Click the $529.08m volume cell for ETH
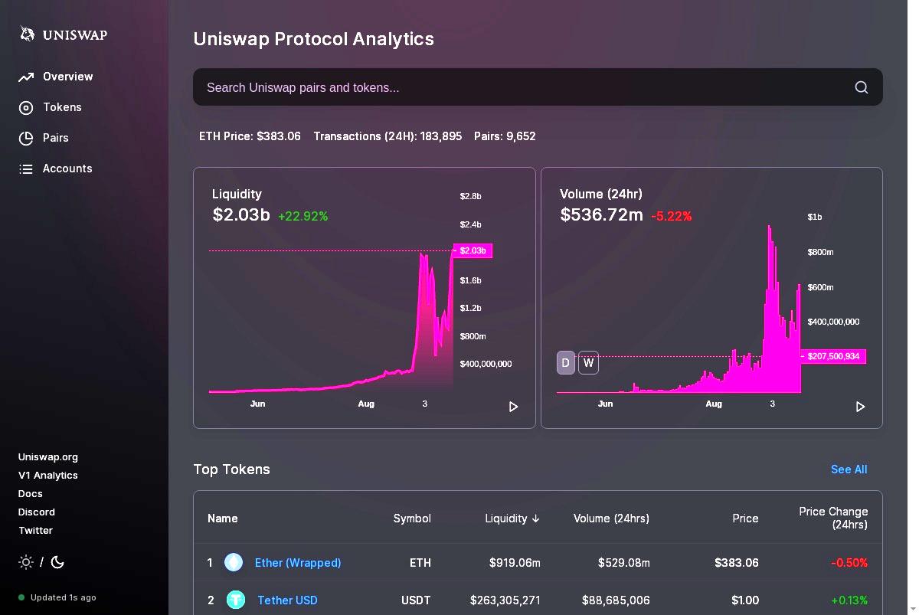919x615 pixels. coord(624,563)
